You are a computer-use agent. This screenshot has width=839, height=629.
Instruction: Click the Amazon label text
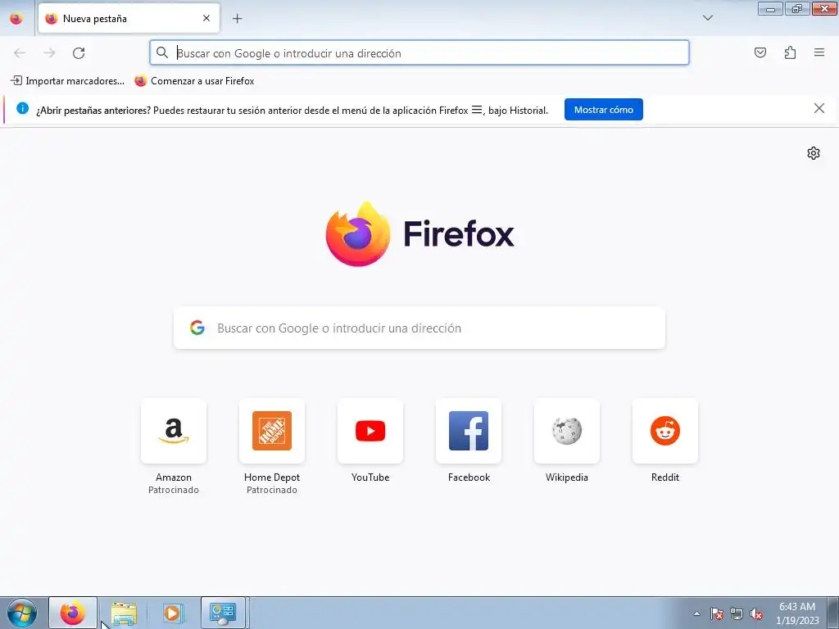tap(174, 477)
